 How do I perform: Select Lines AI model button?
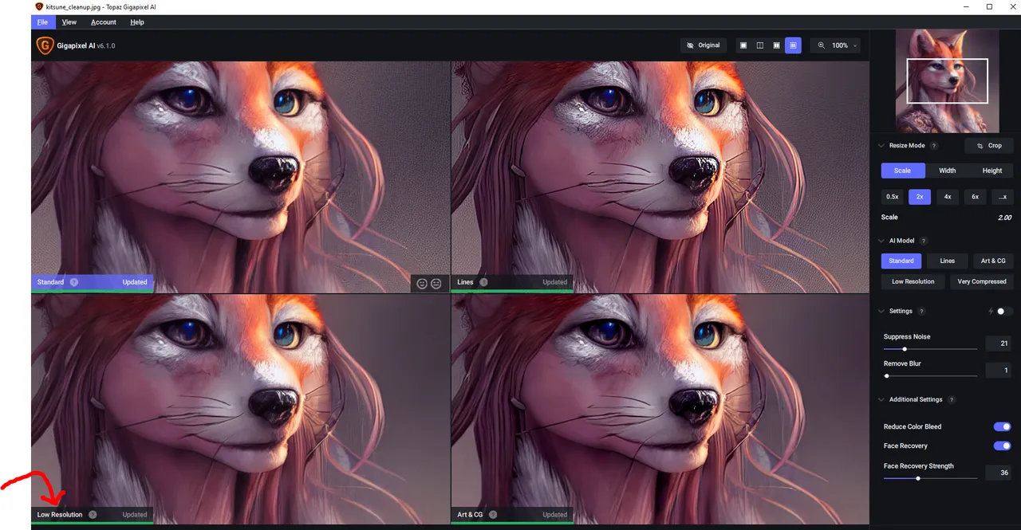point(948,261)
